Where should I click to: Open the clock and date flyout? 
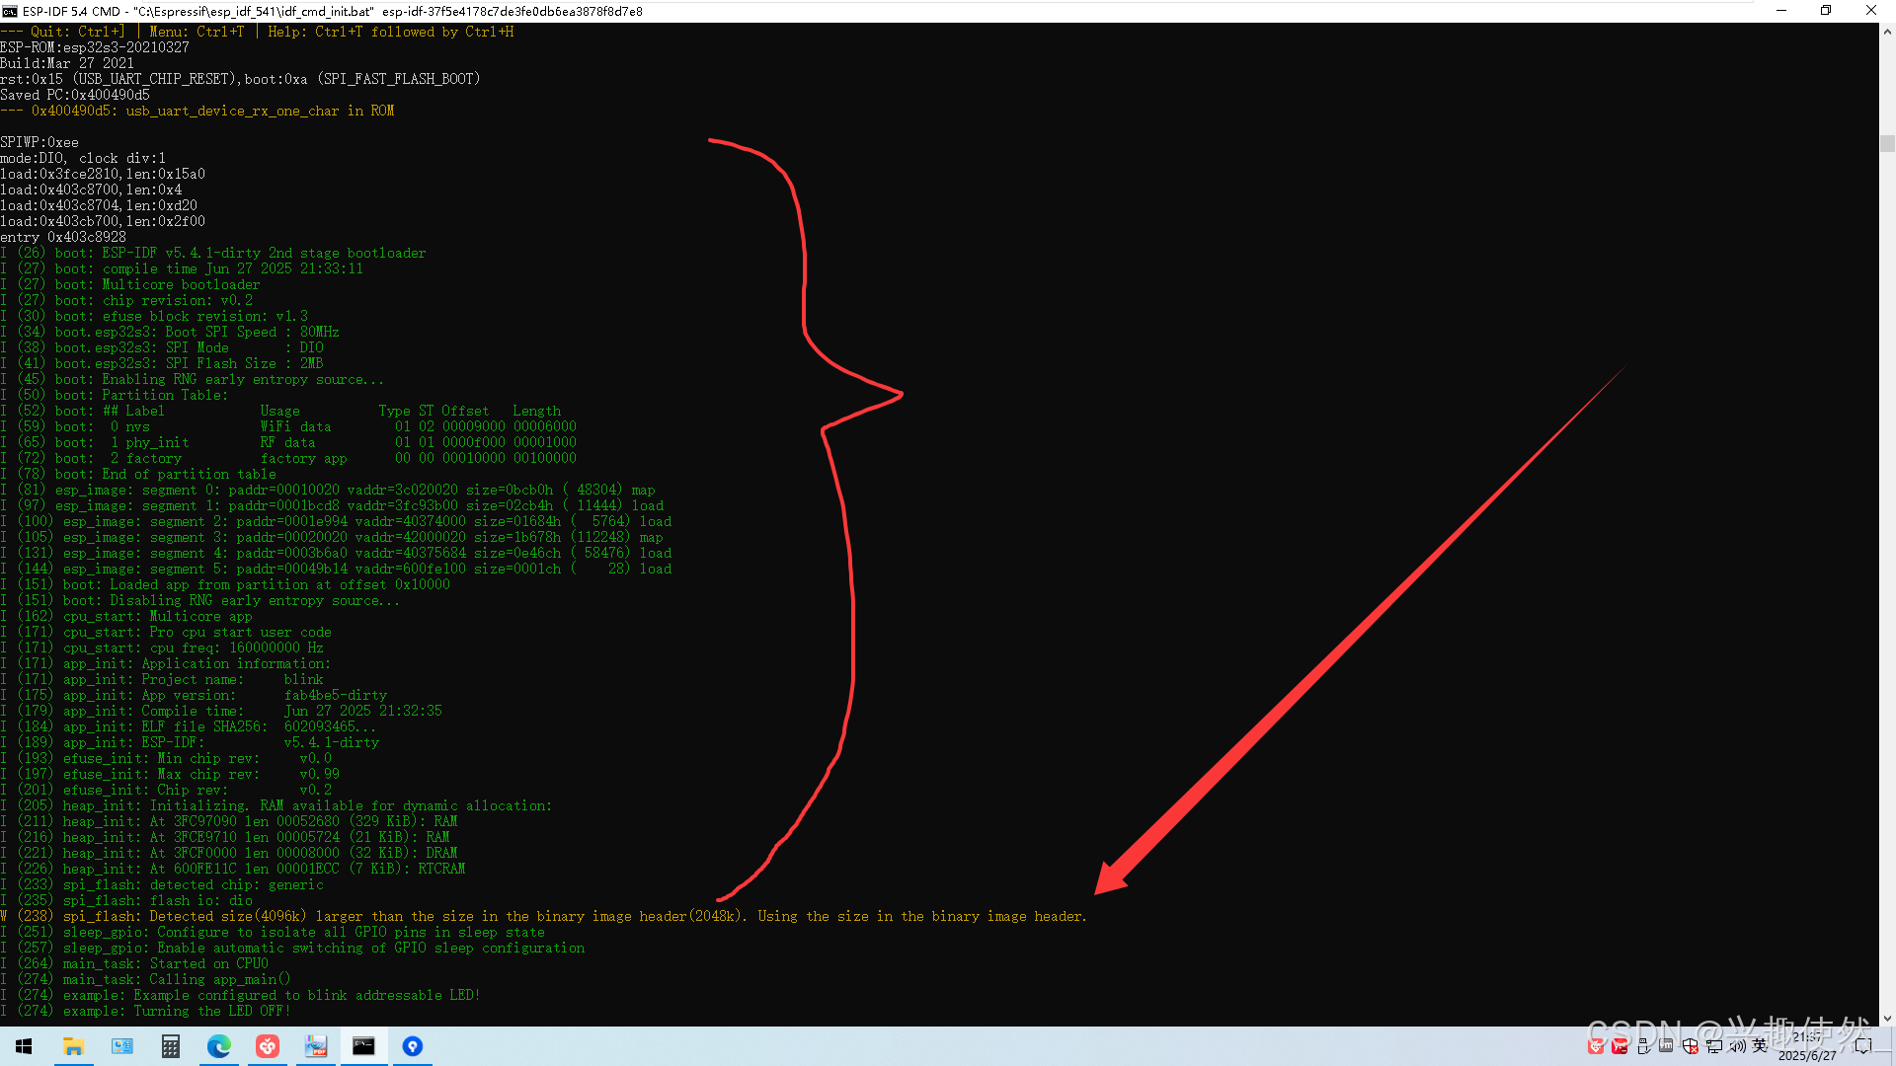[x=1807, y=1046]
